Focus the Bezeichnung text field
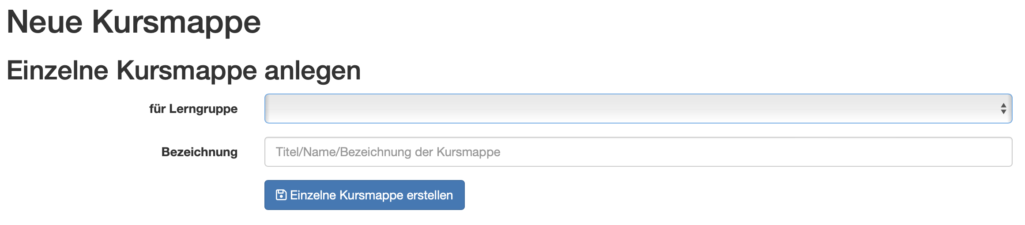This screenshot has width=1025, height=225. click(637, 152)
